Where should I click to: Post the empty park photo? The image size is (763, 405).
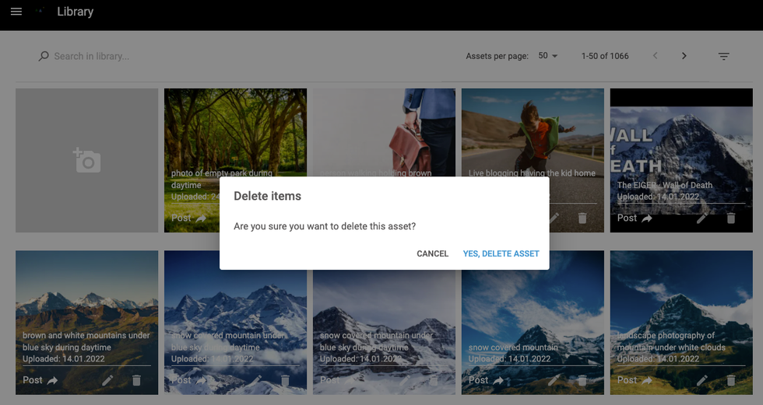tap(189, 218)
